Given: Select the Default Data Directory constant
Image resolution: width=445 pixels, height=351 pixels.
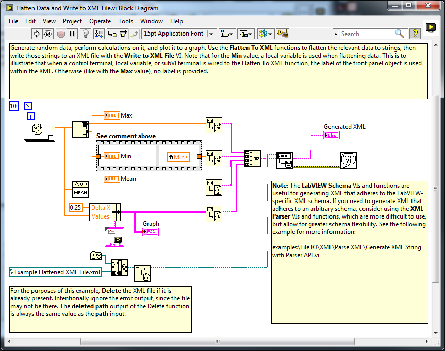Looking at the screenshot, I should click(96, 256).
